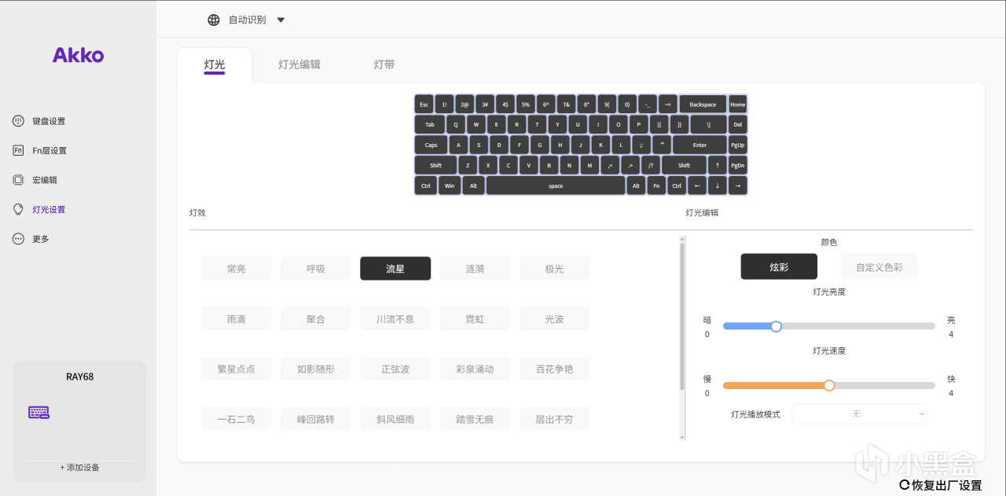Choose the 如影随形 effect
Image resolution: width=1006 pixels, height=496 pixels.
coord(316,369)
